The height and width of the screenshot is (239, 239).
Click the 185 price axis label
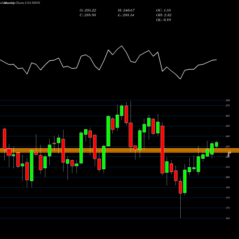(x=228, y=198)
